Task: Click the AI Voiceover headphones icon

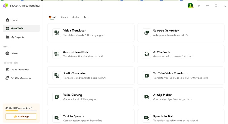Action: click(147, 54)
